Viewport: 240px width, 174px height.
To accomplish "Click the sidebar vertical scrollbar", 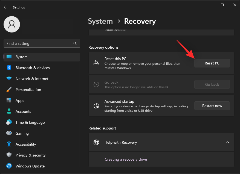I will click(x=80, y=113).
